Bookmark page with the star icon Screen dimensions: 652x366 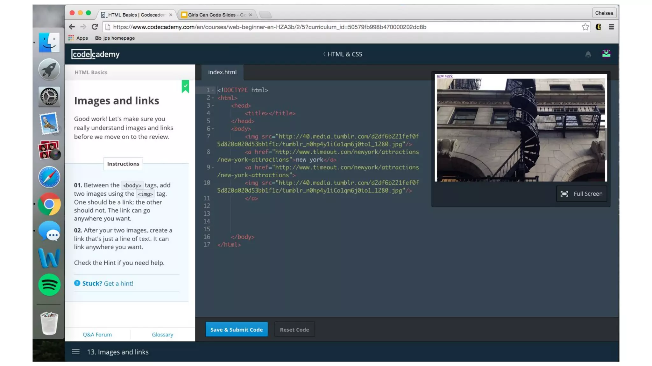[585, 27]
